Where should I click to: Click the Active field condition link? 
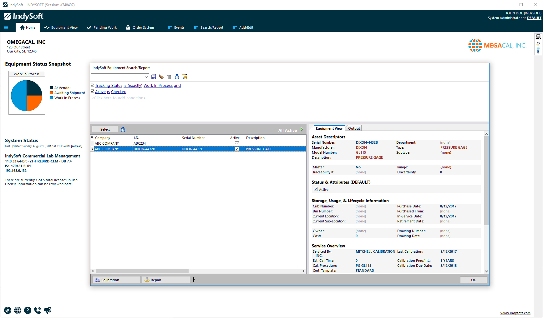(x=100, y=92)
